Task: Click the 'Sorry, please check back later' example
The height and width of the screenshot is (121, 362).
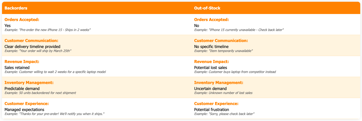Action: point(224,114)
